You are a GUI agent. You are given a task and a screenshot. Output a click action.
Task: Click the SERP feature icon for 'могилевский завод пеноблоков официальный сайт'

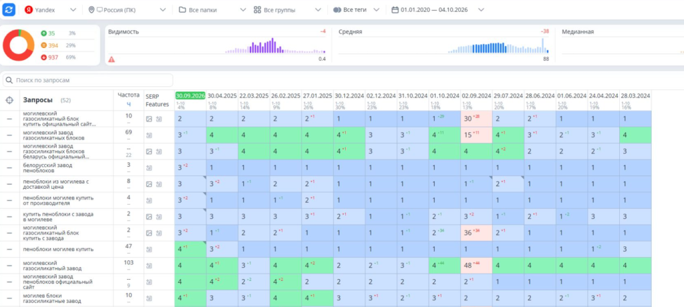[x=149, y=282]
